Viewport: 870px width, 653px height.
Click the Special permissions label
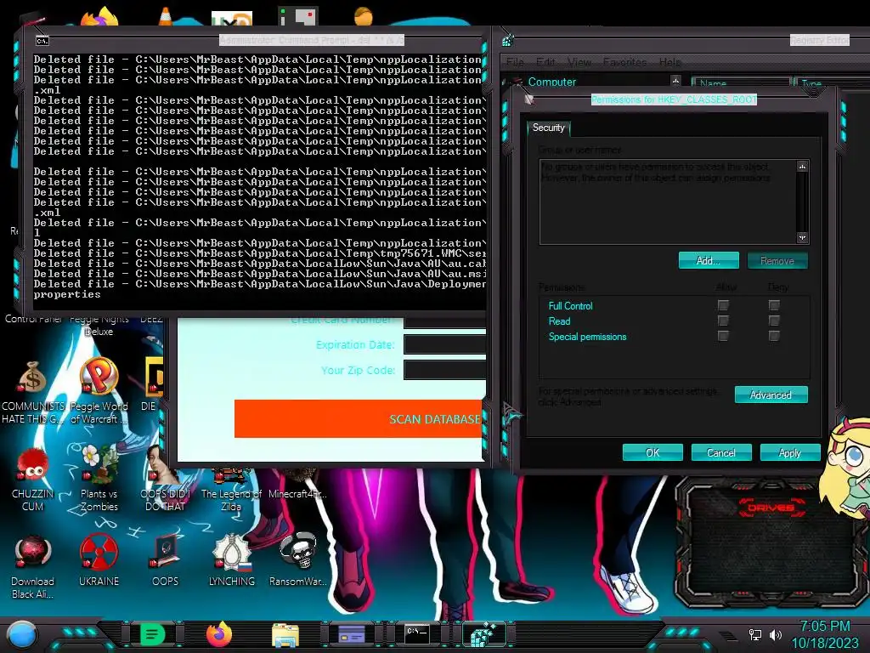point(587,337)
